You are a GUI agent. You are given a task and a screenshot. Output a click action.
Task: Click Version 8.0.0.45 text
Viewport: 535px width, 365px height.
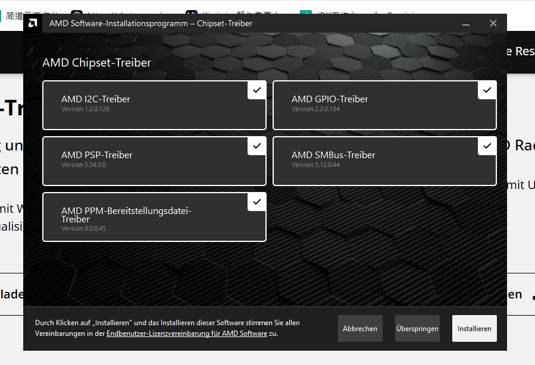pos(83,229)
